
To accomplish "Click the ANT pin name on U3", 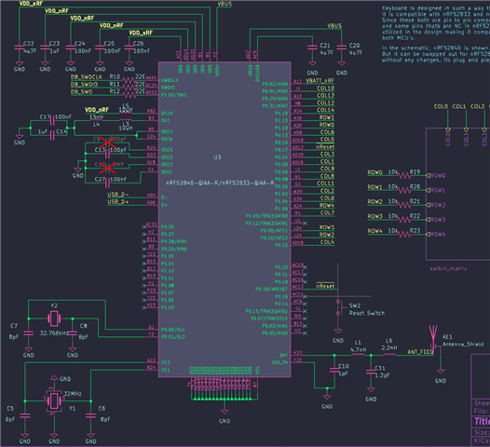I will click(x=284, y=355).
